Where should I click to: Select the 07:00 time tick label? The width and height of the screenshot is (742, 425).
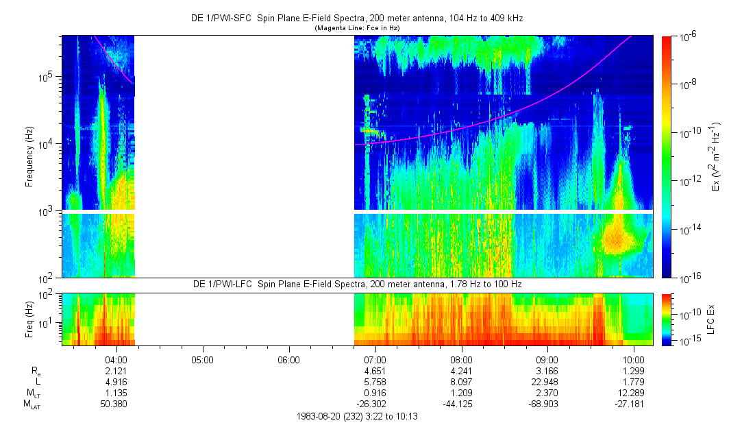point(375,359)
